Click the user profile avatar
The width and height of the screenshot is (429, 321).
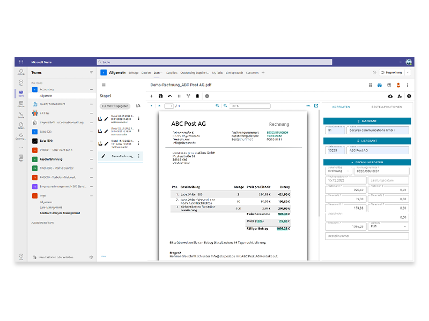coord(409,62)
